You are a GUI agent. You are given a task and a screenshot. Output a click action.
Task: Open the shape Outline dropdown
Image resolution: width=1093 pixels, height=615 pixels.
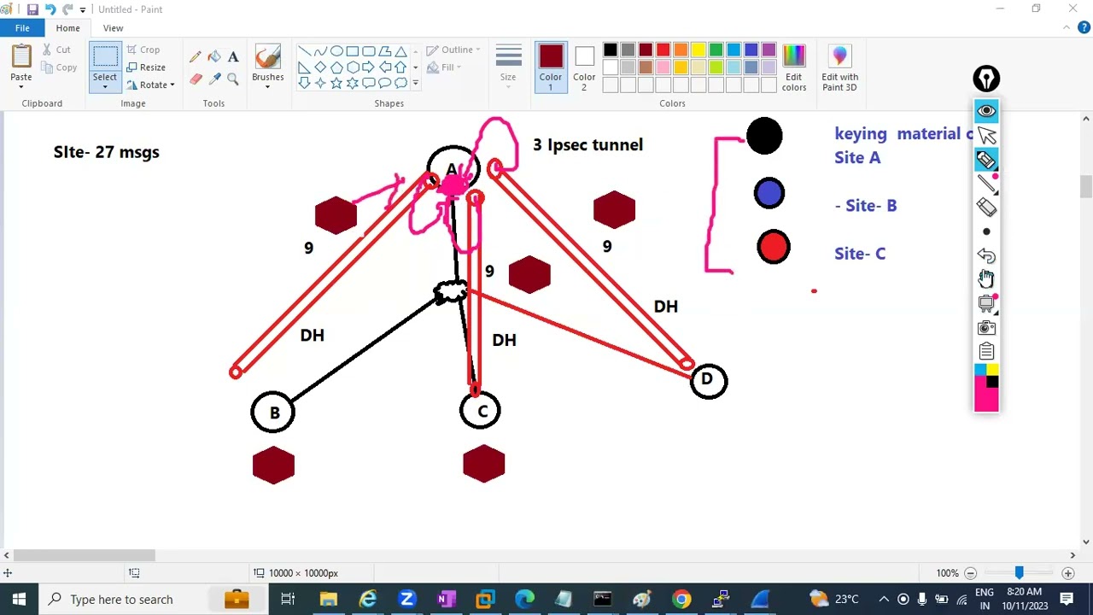pyautogui.click(x=453, y=50)
